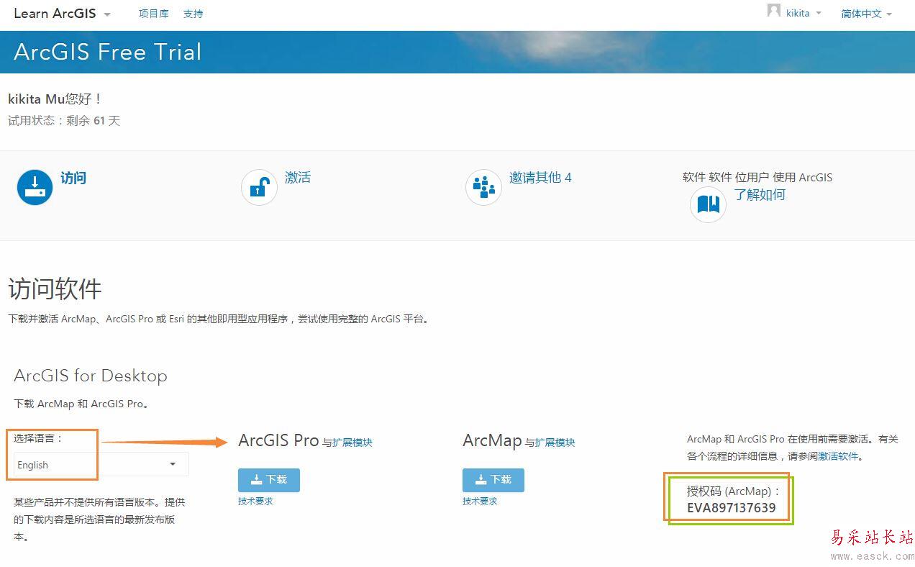Screen dimensions: 915x567
Task: Open the Learn ArcGIS dropdown
Action: 63,14
